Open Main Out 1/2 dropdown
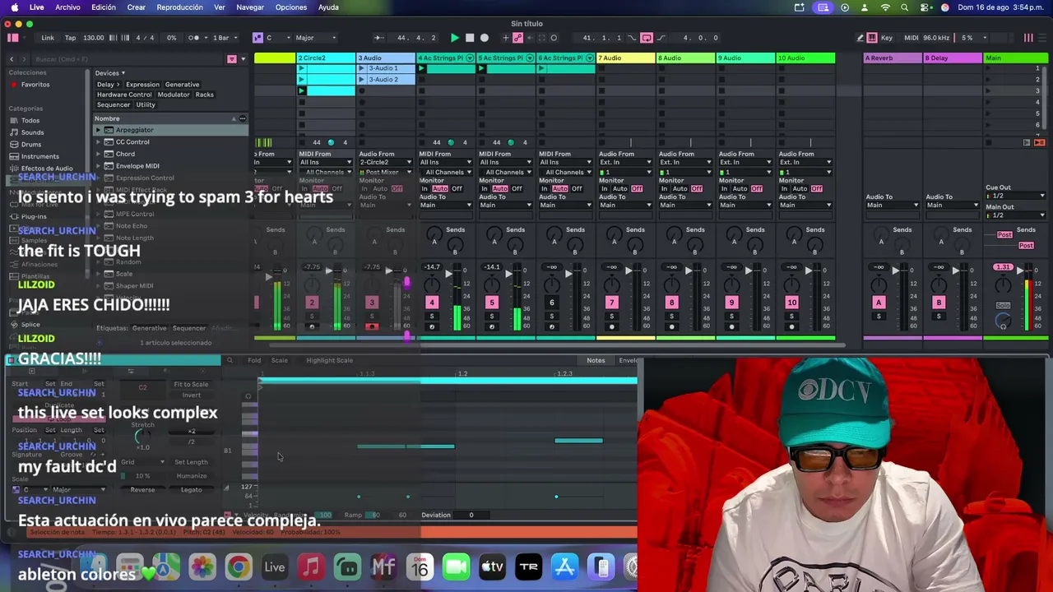Image resolution: width=1053 pixels, height=592 pixels. [x=1016, y=215]
